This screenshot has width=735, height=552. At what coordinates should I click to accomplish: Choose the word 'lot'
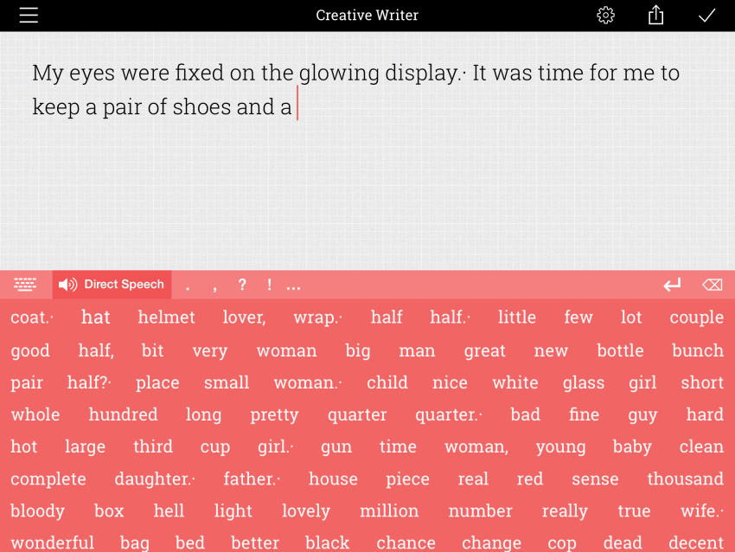(x=631, y=318)
